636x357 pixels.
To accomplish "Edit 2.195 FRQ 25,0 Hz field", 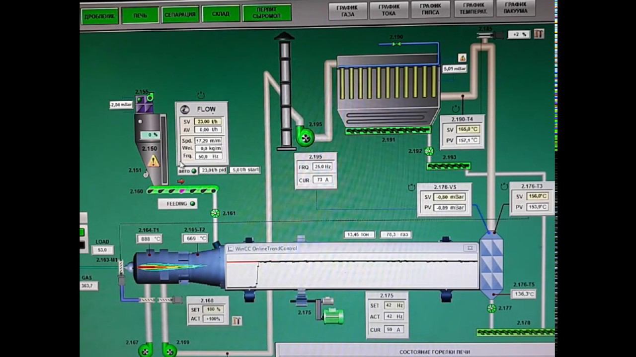I will [x=322, y=167].
